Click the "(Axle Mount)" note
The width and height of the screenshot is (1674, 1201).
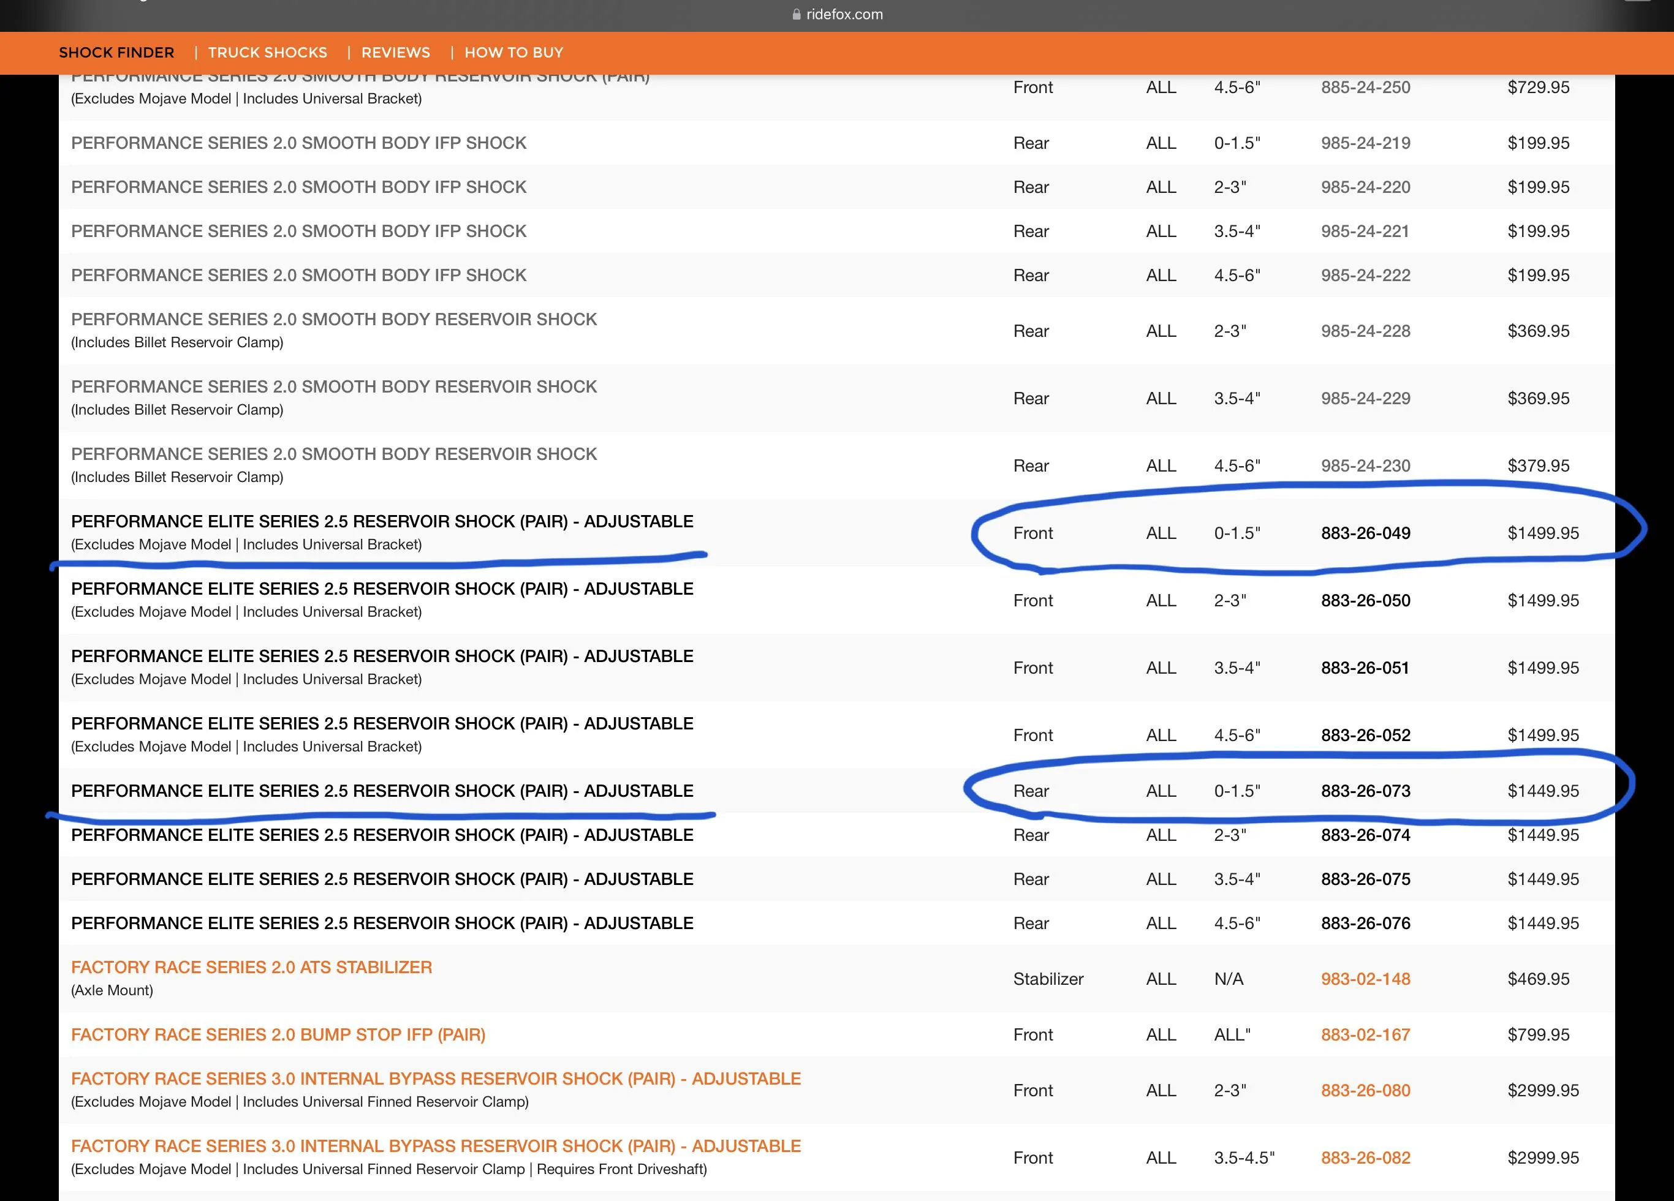tap(112, 990)
